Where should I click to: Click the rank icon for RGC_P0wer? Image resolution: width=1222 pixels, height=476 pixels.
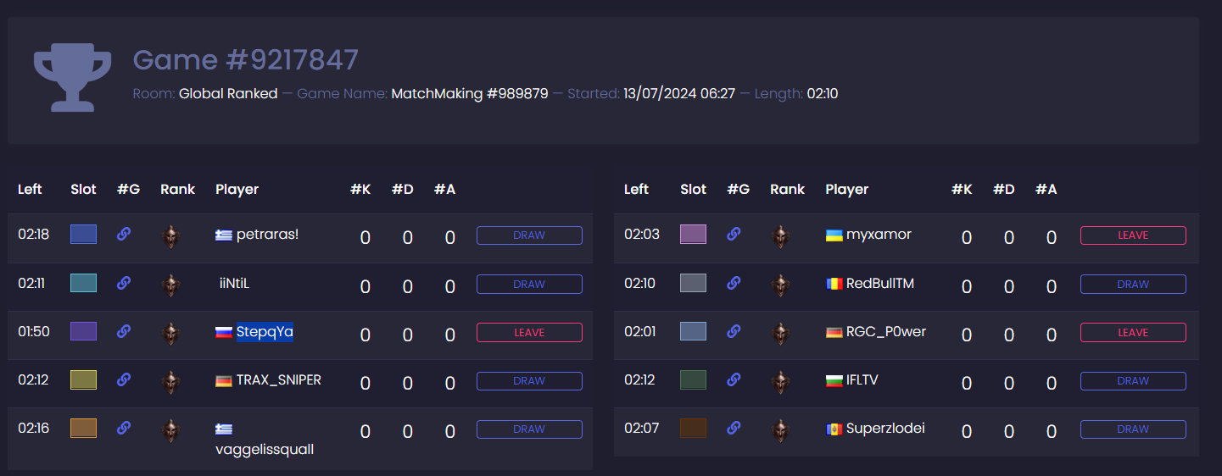[780, 334]
